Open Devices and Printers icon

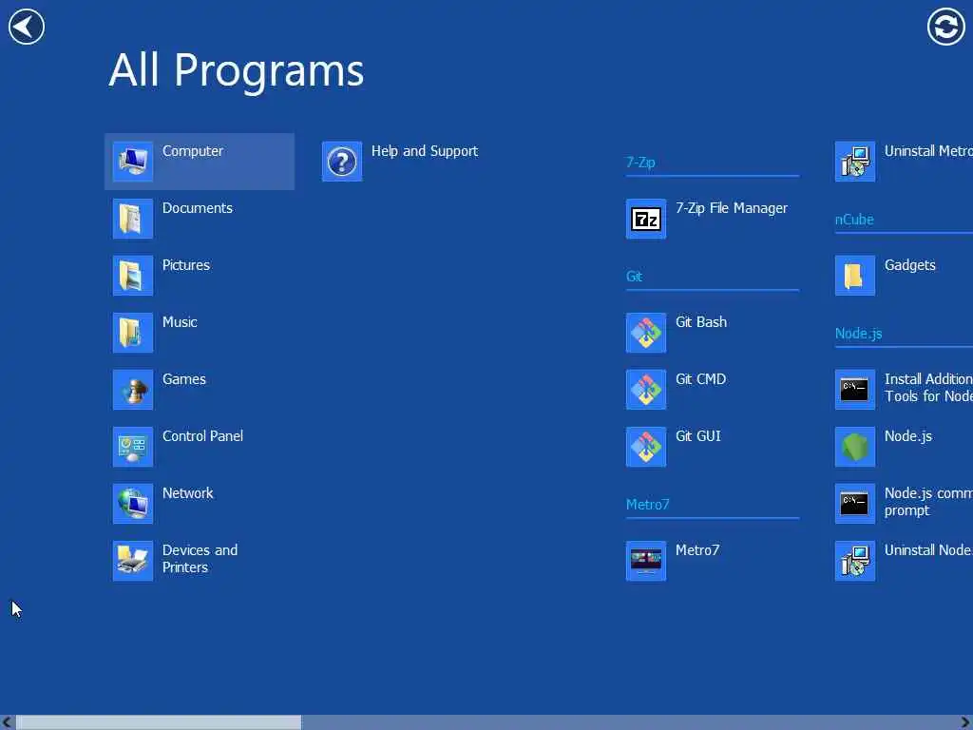click(133, 561)
